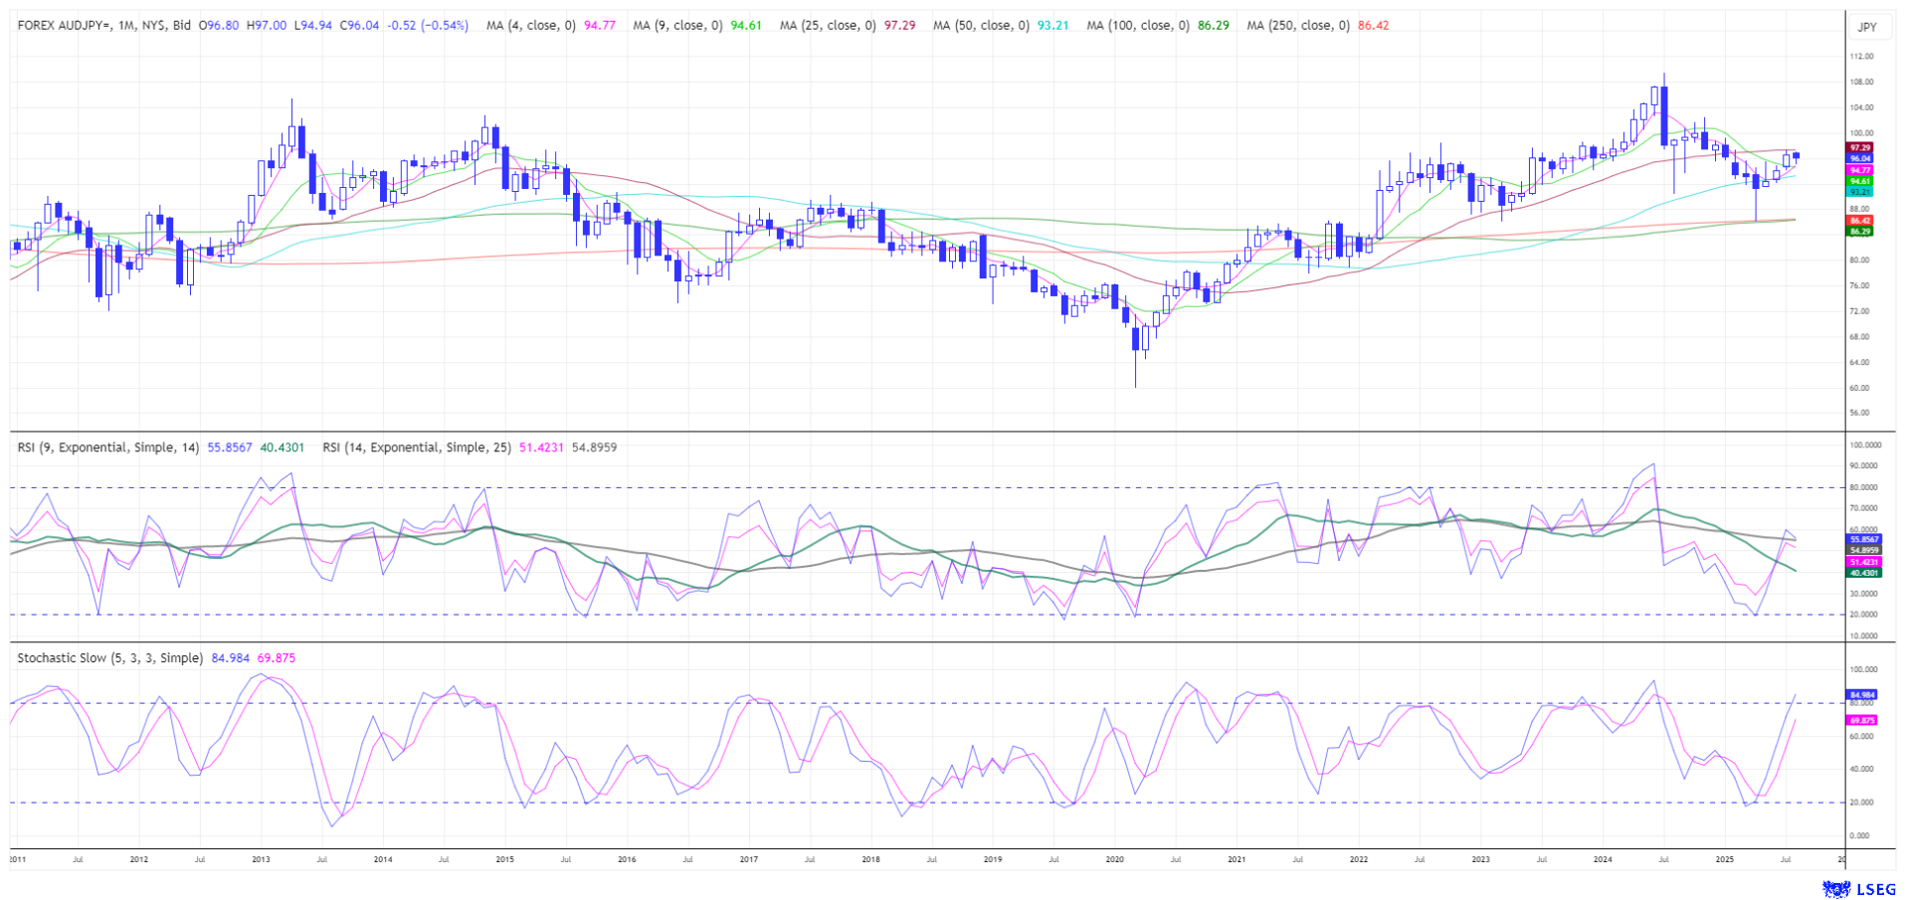Click the Stochastic Slow indicator label

click(x=109, y=658)
